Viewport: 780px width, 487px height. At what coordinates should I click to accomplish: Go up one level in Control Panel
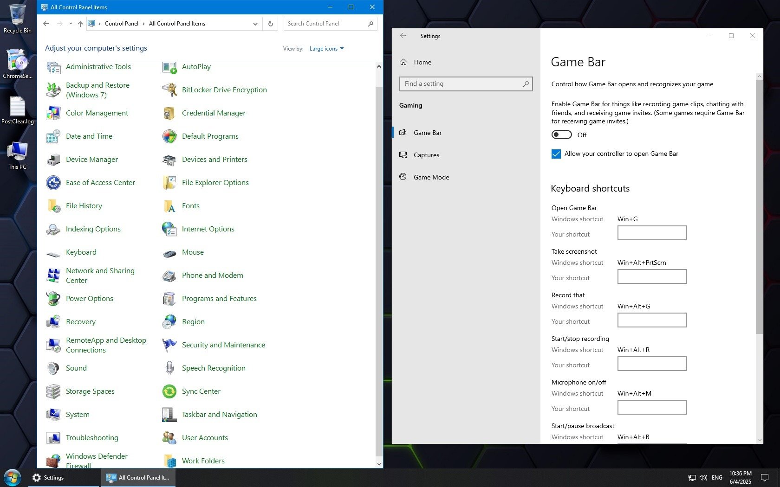(80, 24)
